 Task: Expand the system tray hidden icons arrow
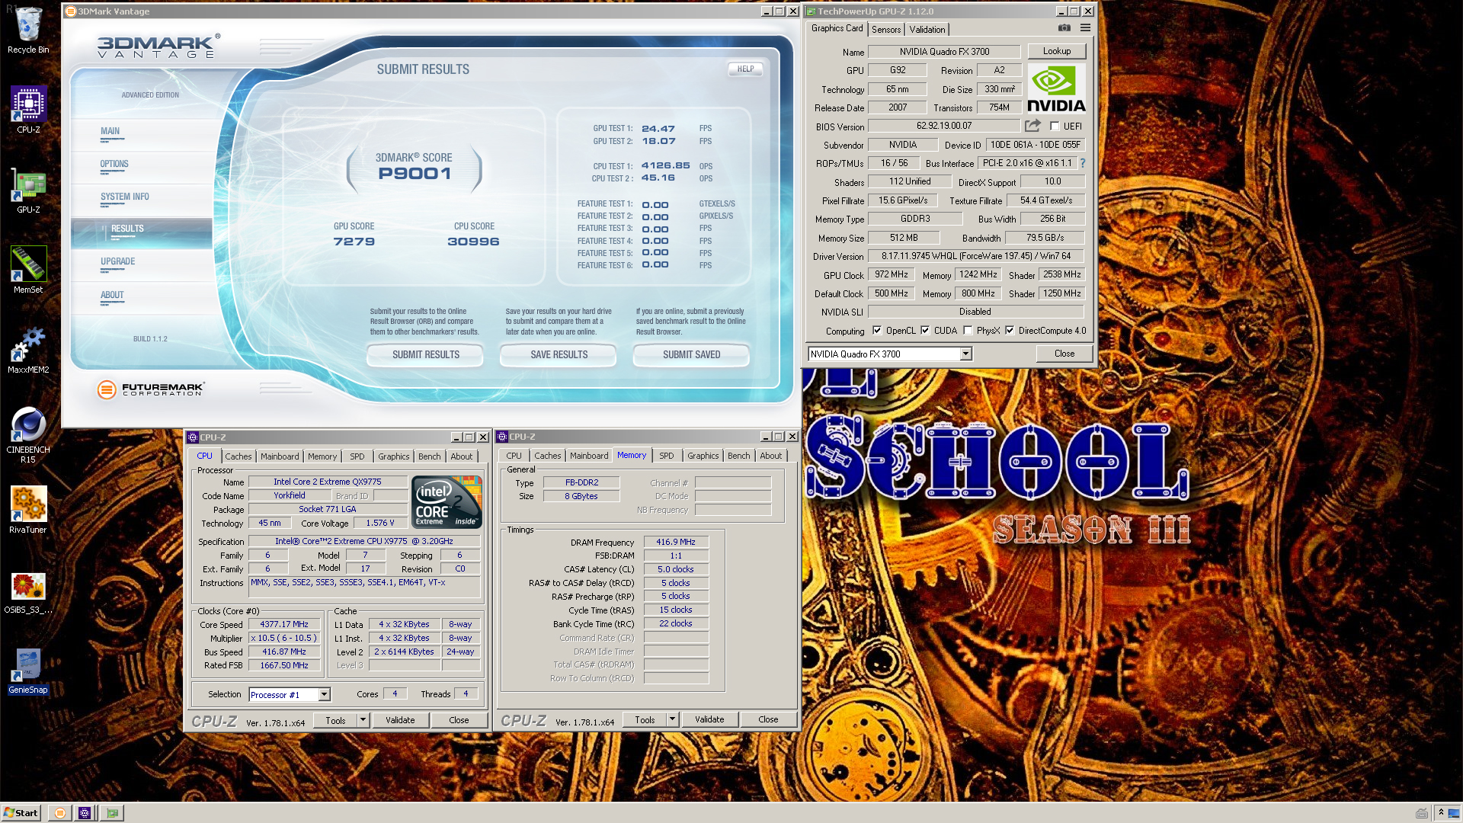1441,813
